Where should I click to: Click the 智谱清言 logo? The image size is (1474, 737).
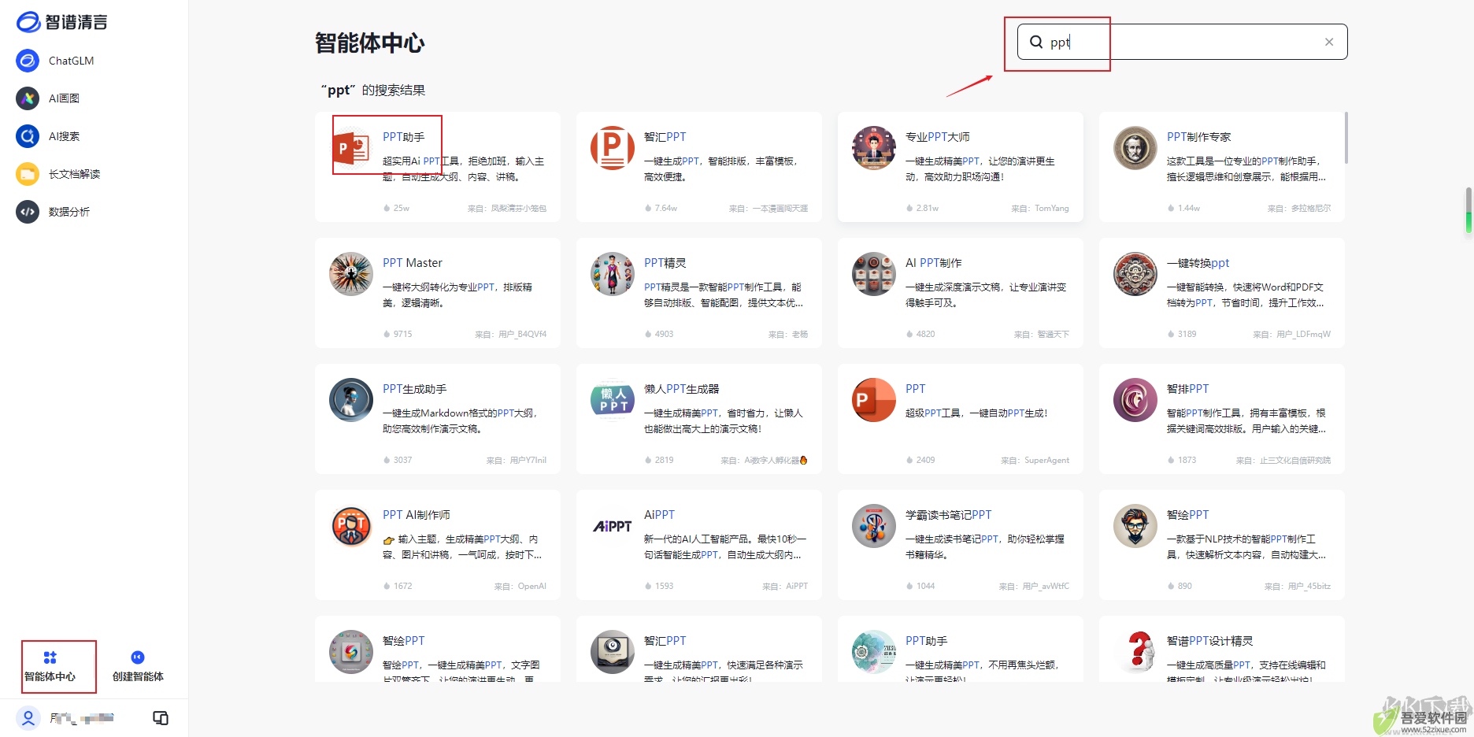pos(62,22)
